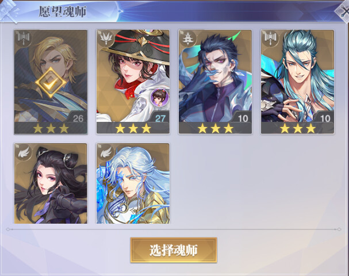Image resolution: width=349 pixels, height=276 pixels.
Task: Close the 愿望魂师 dialog with X
Action: click(343, 11)
